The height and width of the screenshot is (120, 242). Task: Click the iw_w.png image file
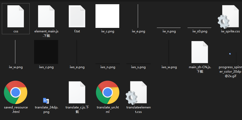pos(16,52)
